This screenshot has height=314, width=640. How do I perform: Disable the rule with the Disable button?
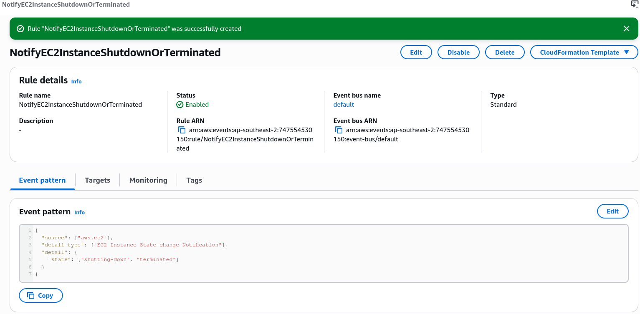click(x=458, y=53)
